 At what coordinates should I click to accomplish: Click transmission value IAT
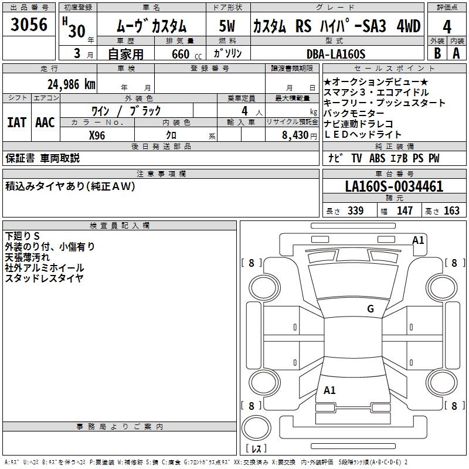point(17,123)
